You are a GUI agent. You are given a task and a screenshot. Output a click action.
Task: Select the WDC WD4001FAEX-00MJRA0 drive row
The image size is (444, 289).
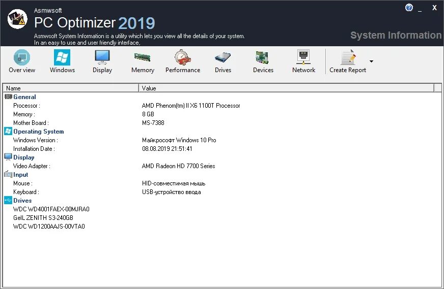51,209
